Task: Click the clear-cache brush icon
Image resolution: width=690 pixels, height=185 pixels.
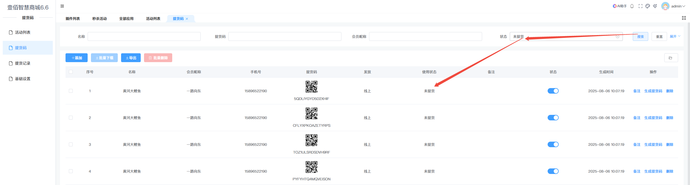Action: point(655,6)
